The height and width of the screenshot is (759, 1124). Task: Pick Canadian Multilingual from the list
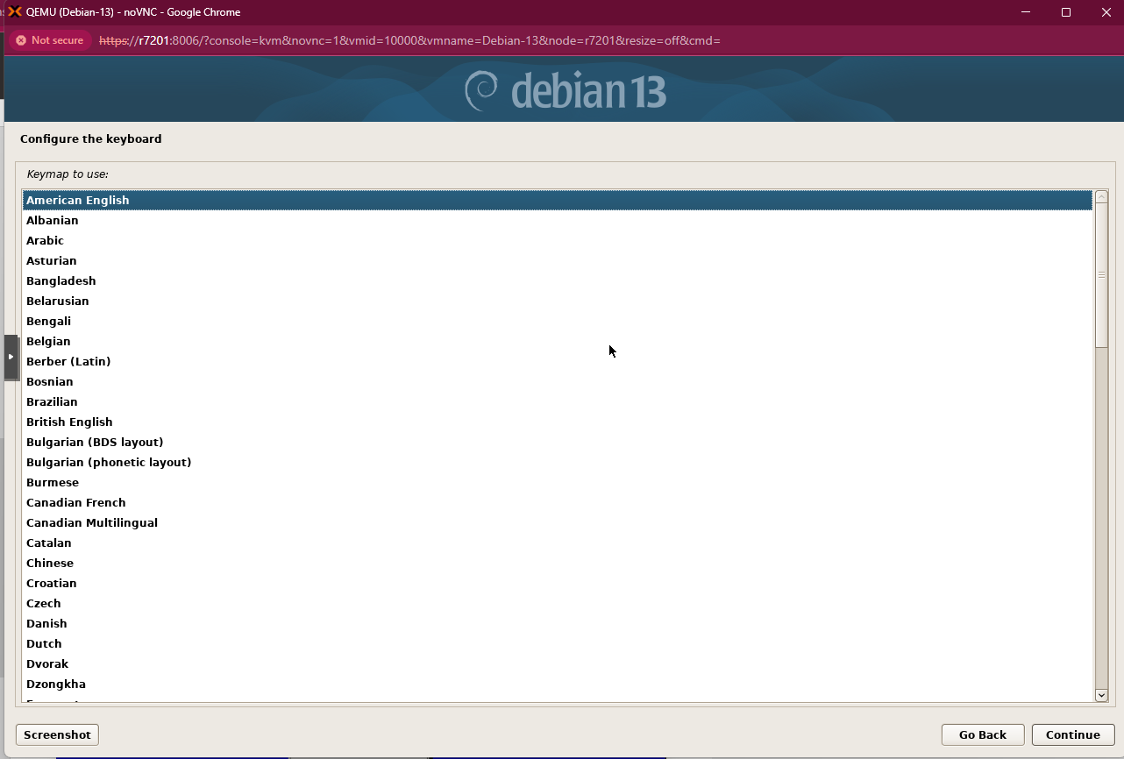click(92, 523)
